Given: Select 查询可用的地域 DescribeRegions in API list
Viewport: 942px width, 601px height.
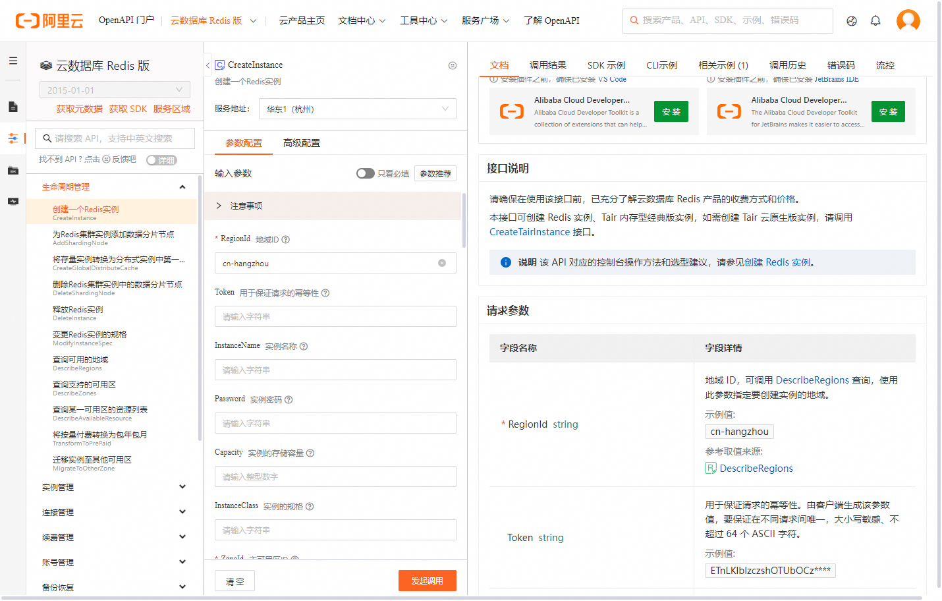Looking at the screenshot, I should coord(112,363).
